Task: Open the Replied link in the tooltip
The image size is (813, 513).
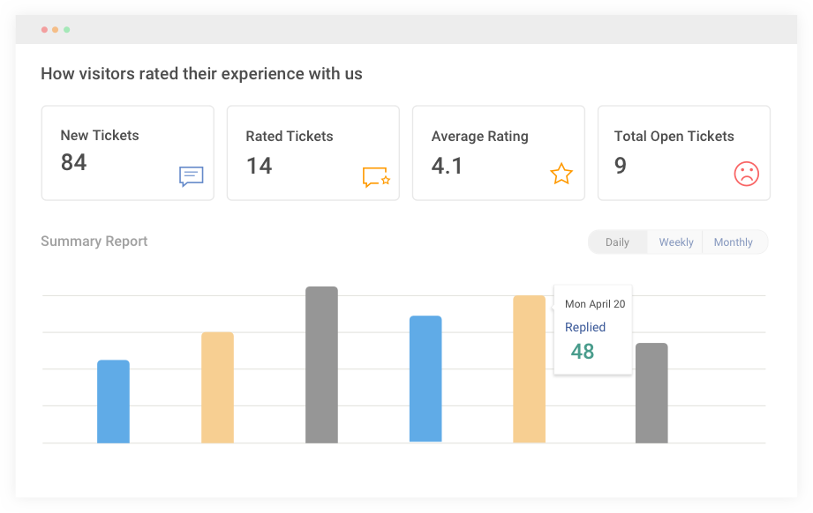Action: (584, 327)
